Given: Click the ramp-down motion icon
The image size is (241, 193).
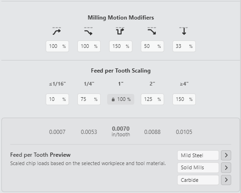Looking at the screenshot, I should (152, 31).
